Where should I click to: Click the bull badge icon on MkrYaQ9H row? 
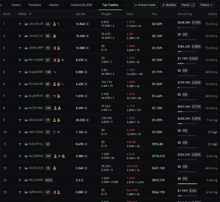(63, 60)
